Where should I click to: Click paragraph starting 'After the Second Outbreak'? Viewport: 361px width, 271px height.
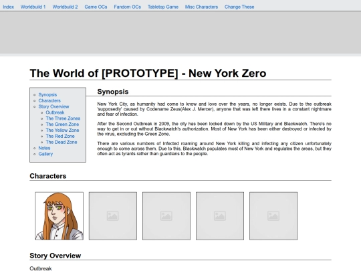point(215,129)
